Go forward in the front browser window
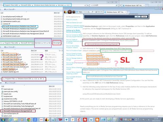This screenshot has height=122, width=163. 74,12
